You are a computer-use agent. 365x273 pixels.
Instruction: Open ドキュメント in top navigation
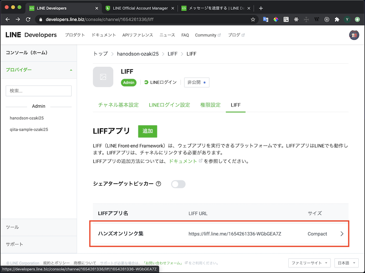click(103, 35)
